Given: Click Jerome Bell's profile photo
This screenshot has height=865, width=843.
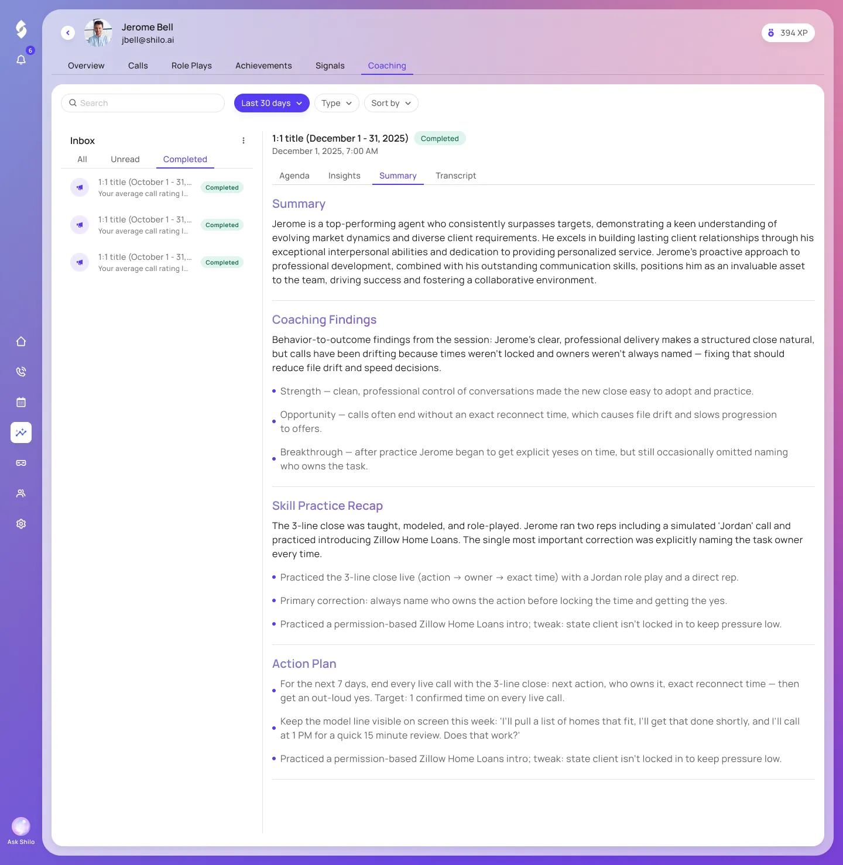Looking at the screenshot, I should tap(98, 33).
